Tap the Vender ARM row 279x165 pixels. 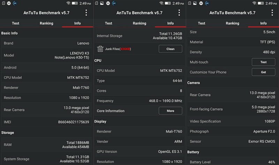tap(139, 141)
